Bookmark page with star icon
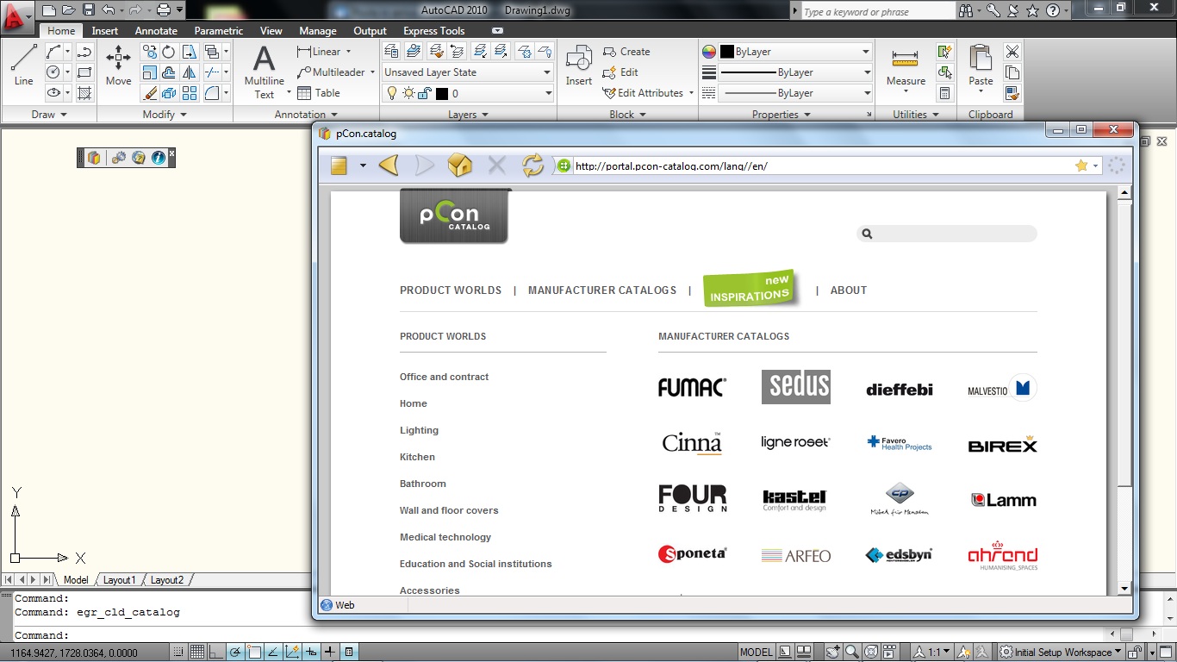 click(x=1081, y=165)
